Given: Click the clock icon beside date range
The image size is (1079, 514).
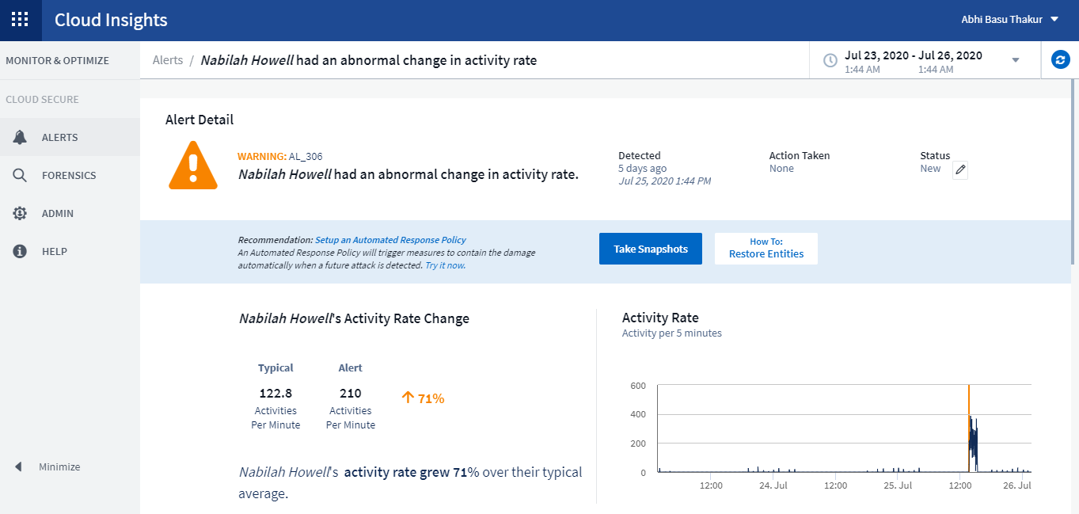Looking at the screenshot, I should [830, 61].
